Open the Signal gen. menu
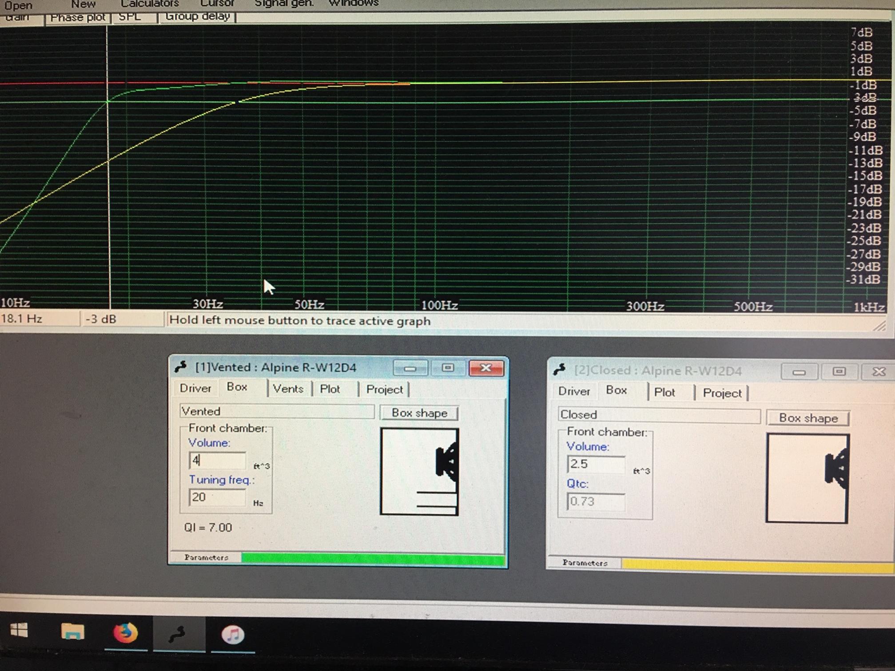 tap(284, 4)
